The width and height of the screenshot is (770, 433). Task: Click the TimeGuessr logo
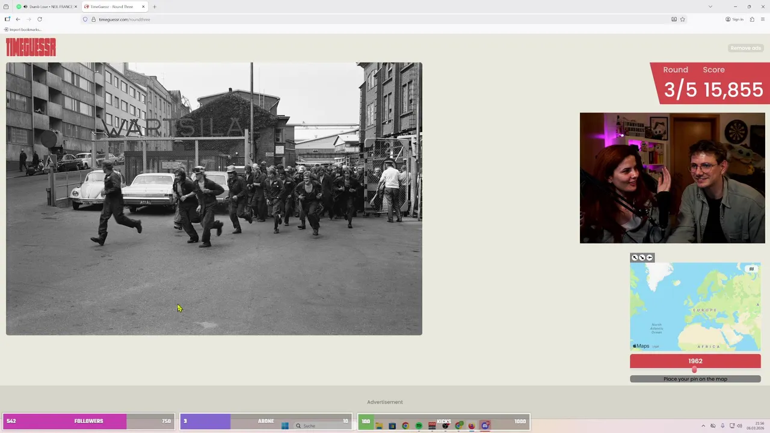point(31,47)
